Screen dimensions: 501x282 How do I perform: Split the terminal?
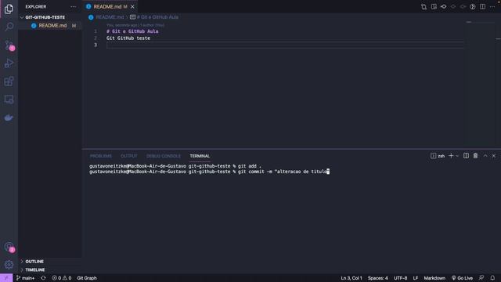point(467,156)
